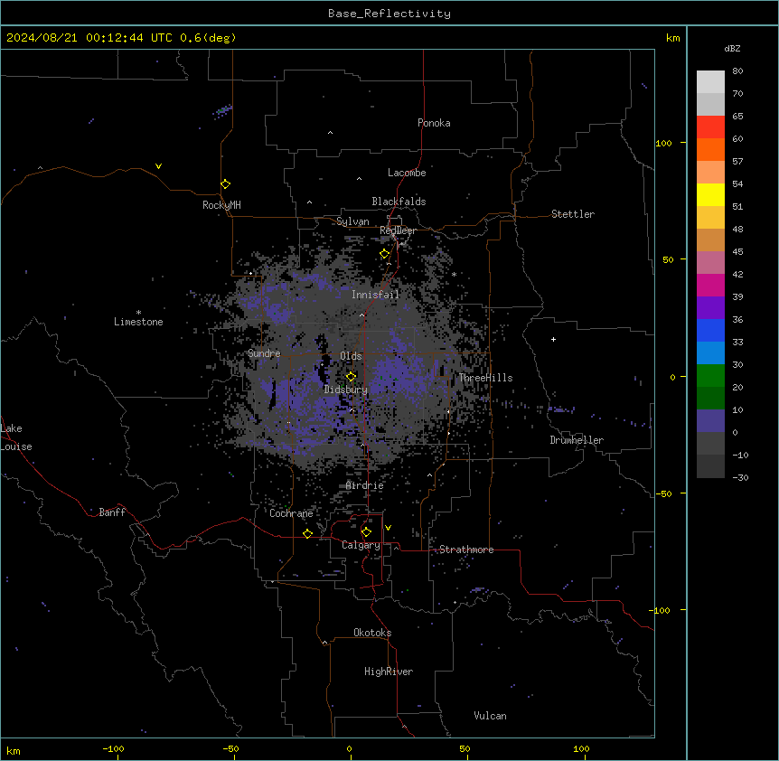Click the Vulcan label
Screen dimensions: 779x761
tap(491, 716)
